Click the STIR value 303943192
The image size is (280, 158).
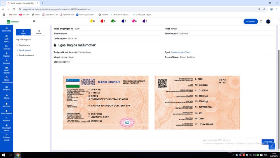64,62
